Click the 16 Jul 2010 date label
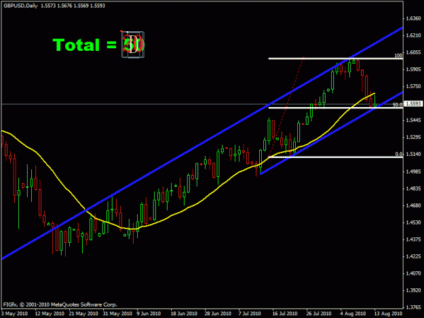 (x=285, y=314)
